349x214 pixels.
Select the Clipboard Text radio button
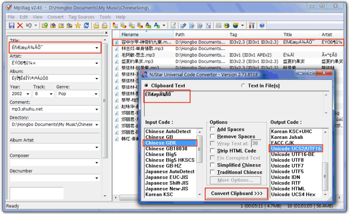click(146, 85)
